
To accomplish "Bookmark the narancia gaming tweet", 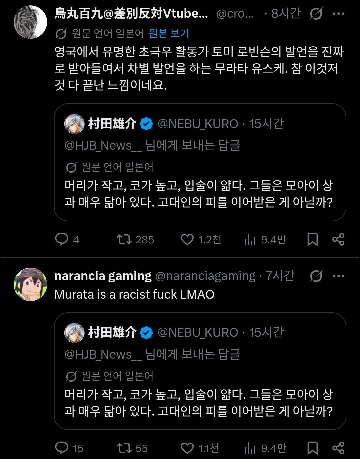I will coord(312,448).
